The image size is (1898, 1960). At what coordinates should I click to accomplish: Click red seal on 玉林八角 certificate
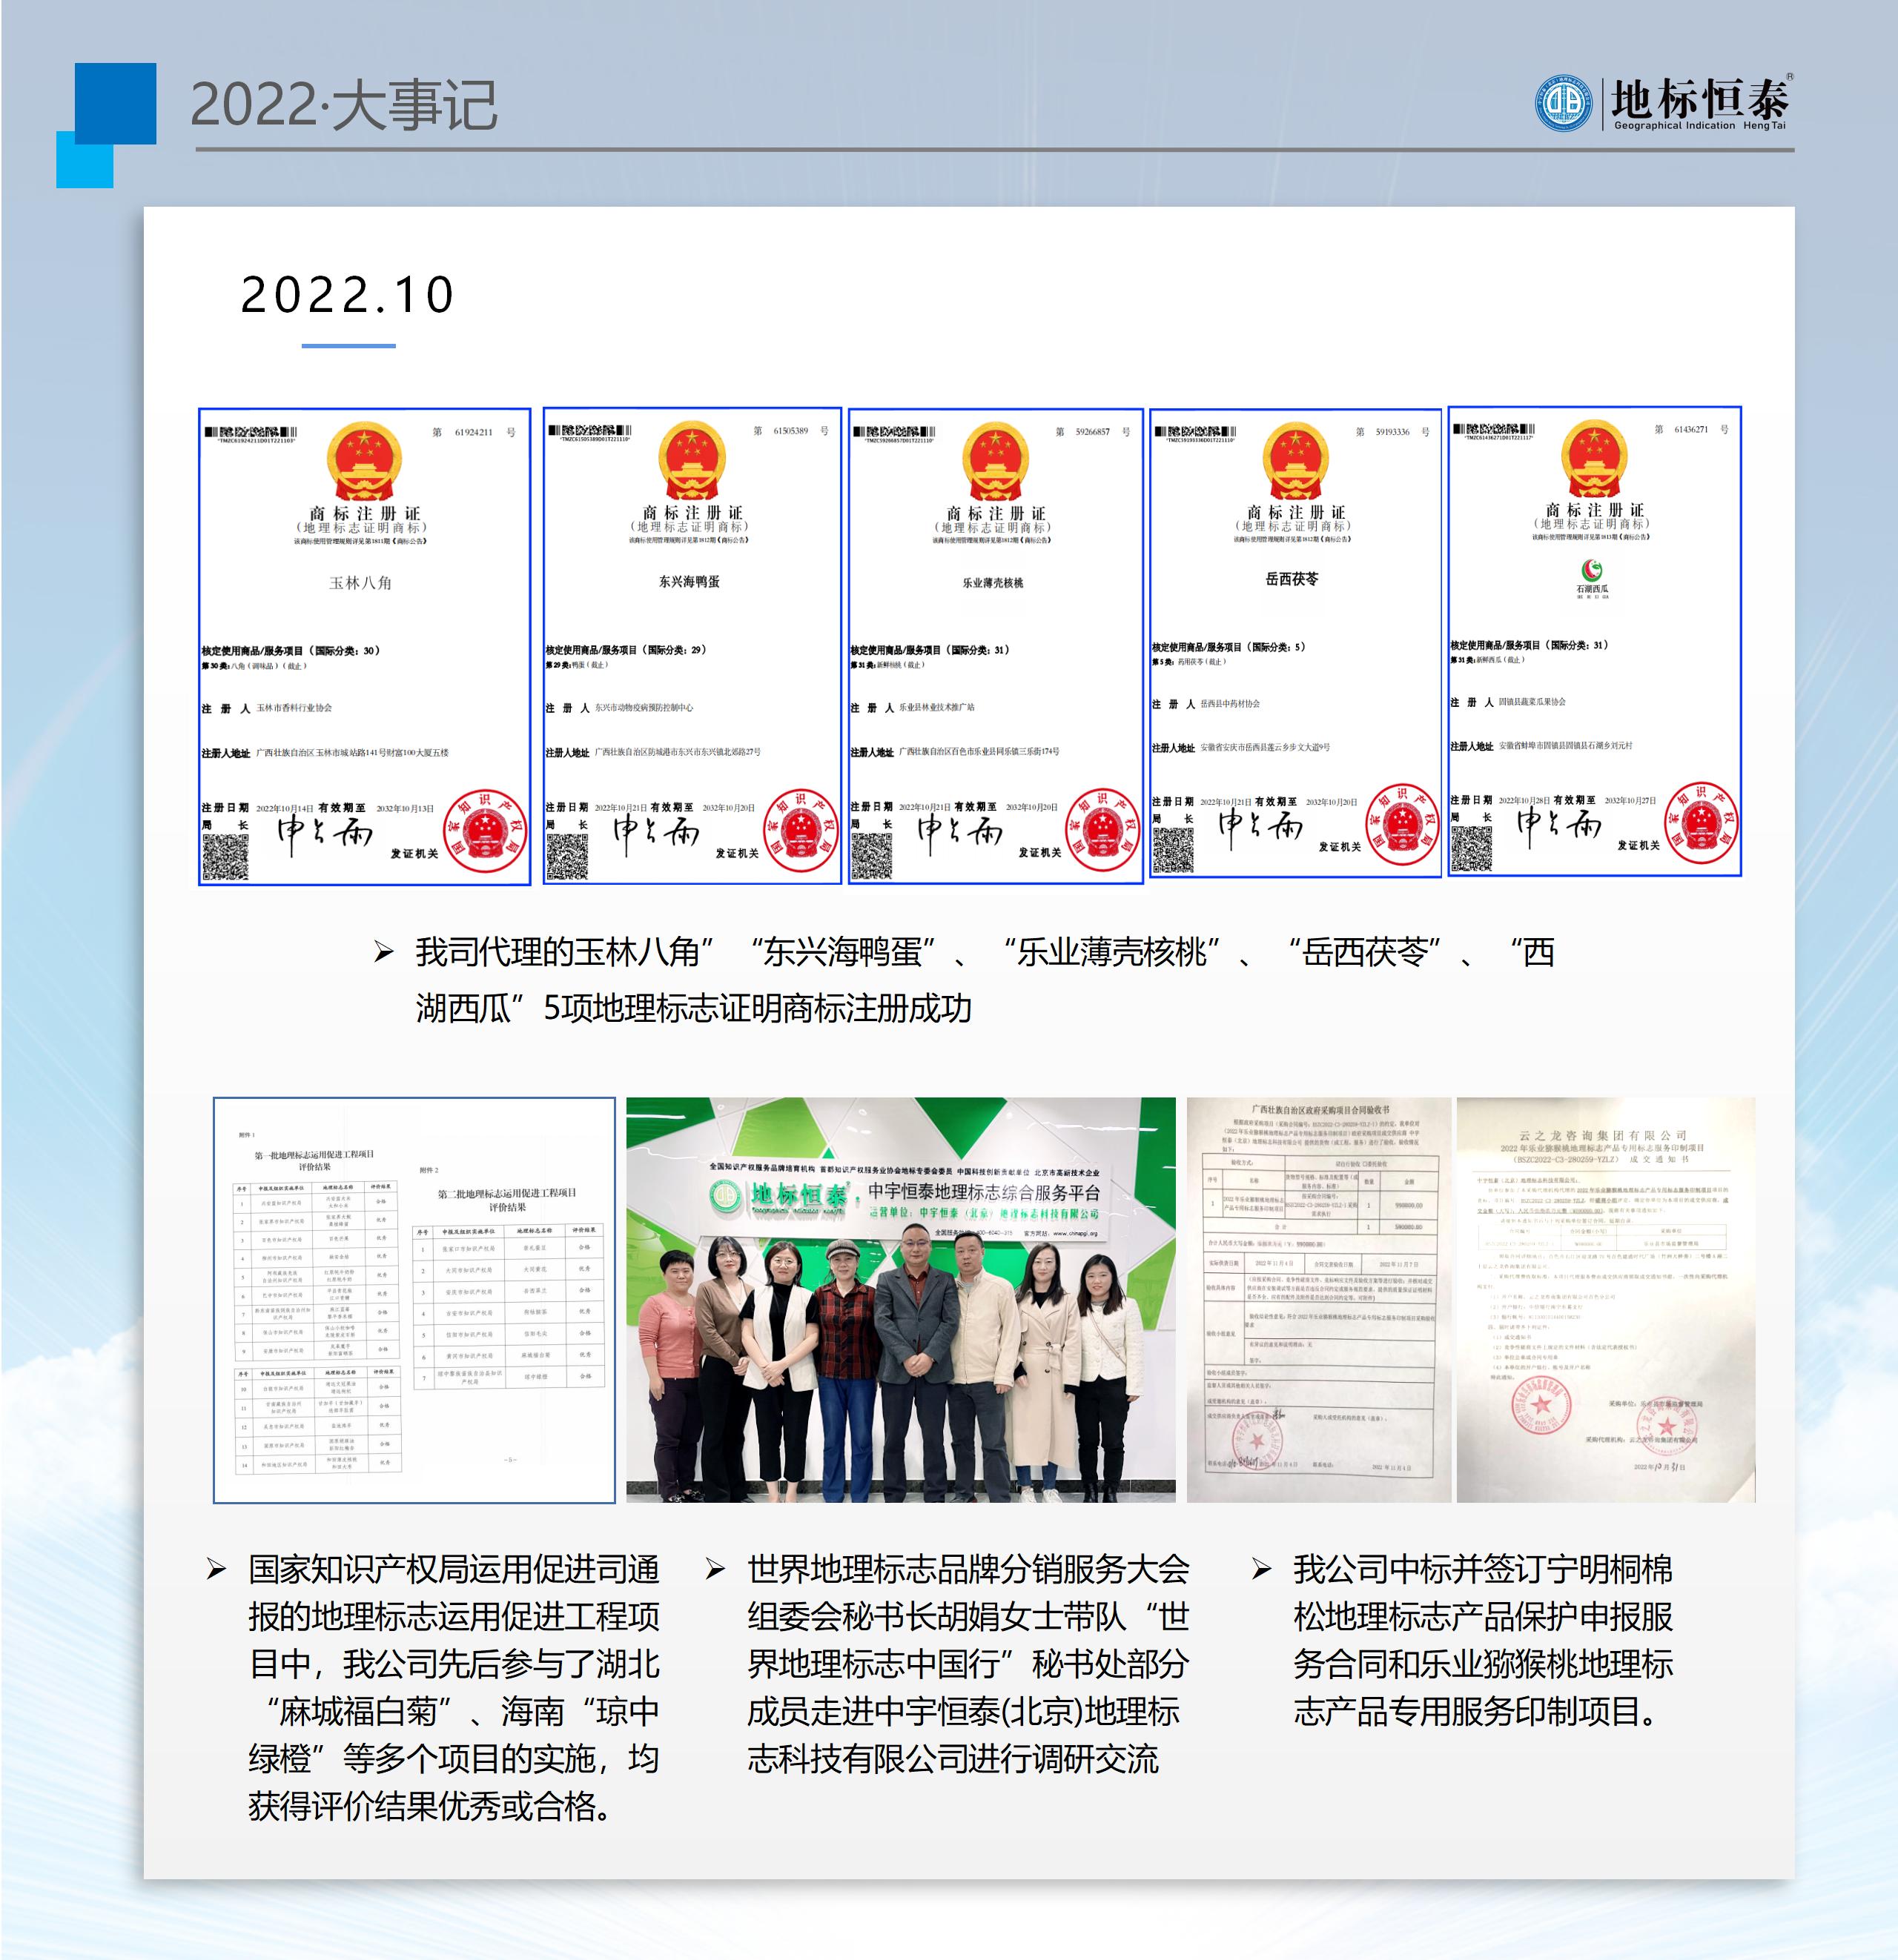pyautogui.click(x=486, y=831)
